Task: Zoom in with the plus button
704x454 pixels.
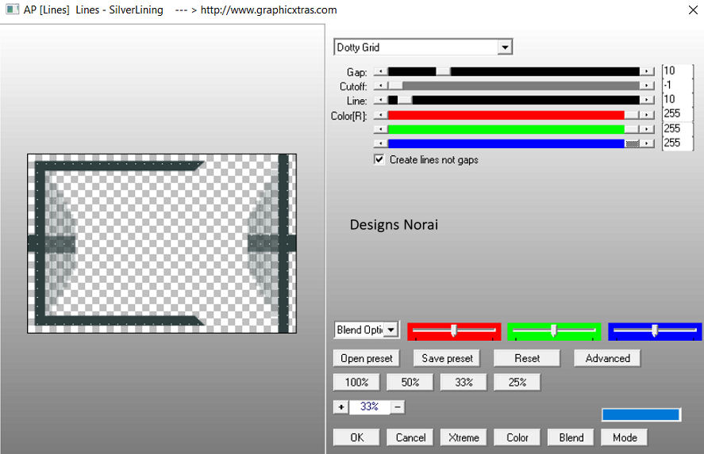Action: point(341,407)
